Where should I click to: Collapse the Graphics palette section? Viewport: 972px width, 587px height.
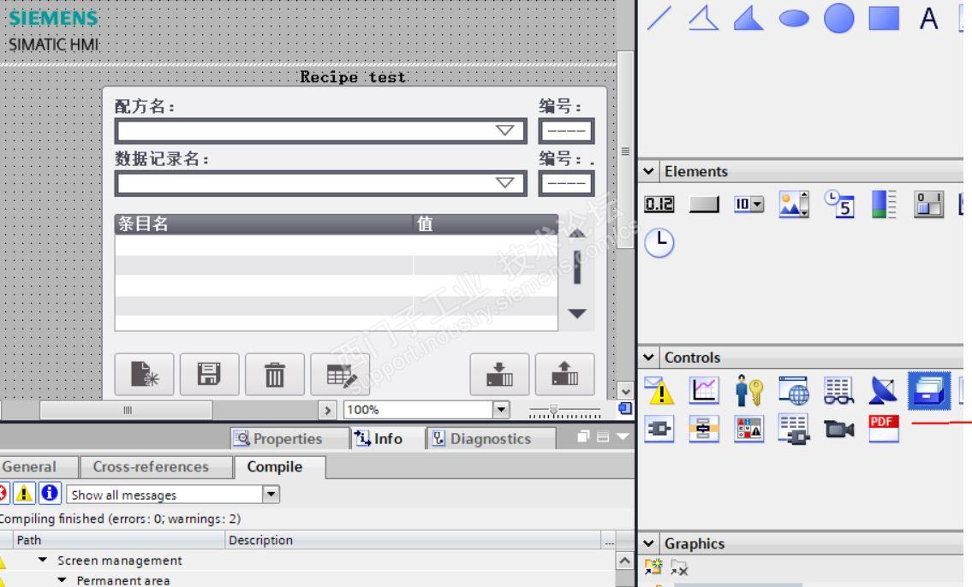(x=648, y=543)
